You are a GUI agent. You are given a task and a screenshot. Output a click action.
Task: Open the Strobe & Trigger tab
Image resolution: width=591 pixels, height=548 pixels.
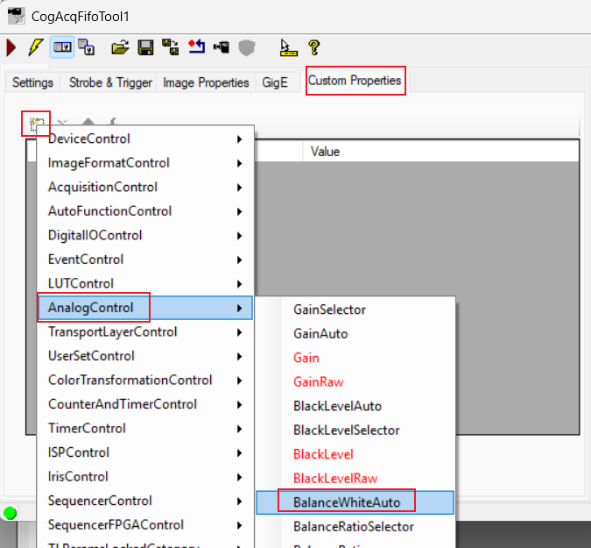pyautogui.click(x=110, y=82)
